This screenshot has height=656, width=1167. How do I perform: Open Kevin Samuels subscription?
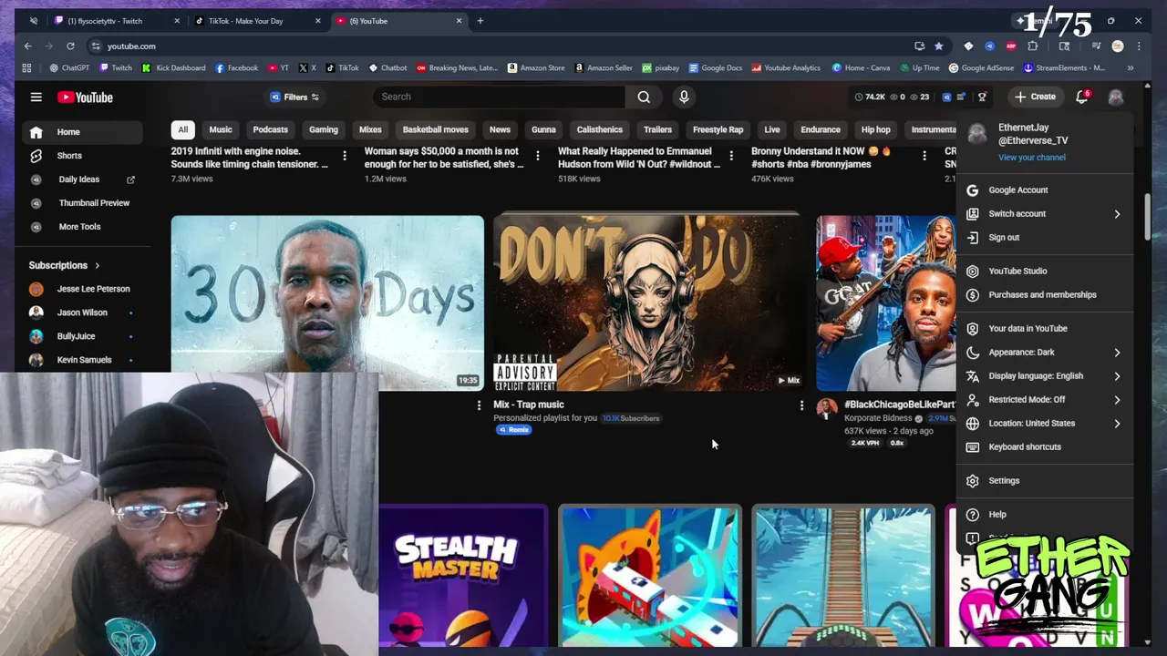pos(82,360)
